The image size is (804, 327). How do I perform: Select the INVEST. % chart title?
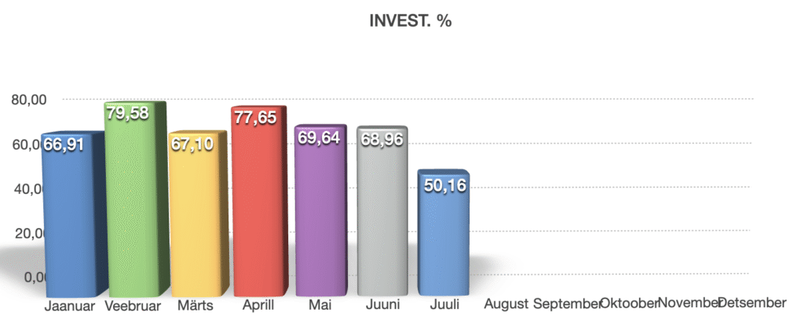[x=410, y=21]
